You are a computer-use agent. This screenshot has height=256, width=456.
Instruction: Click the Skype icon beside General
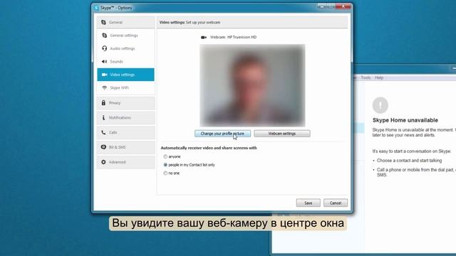(x=103, y=22)
